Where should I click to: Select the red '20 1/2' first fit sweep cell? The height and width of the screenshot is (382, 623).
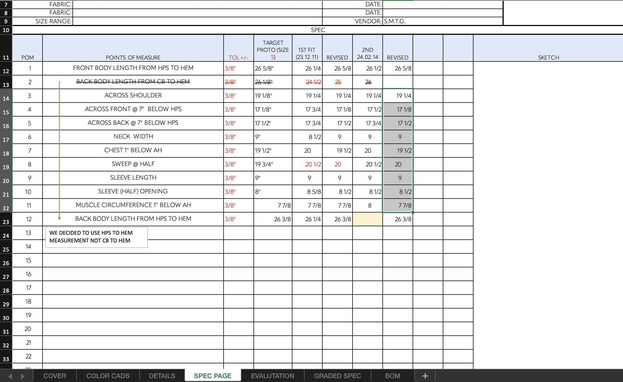point(307,164)
